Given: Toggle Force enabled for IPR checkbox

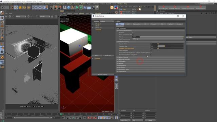Looking at the screenshot, I should point(133,35).
